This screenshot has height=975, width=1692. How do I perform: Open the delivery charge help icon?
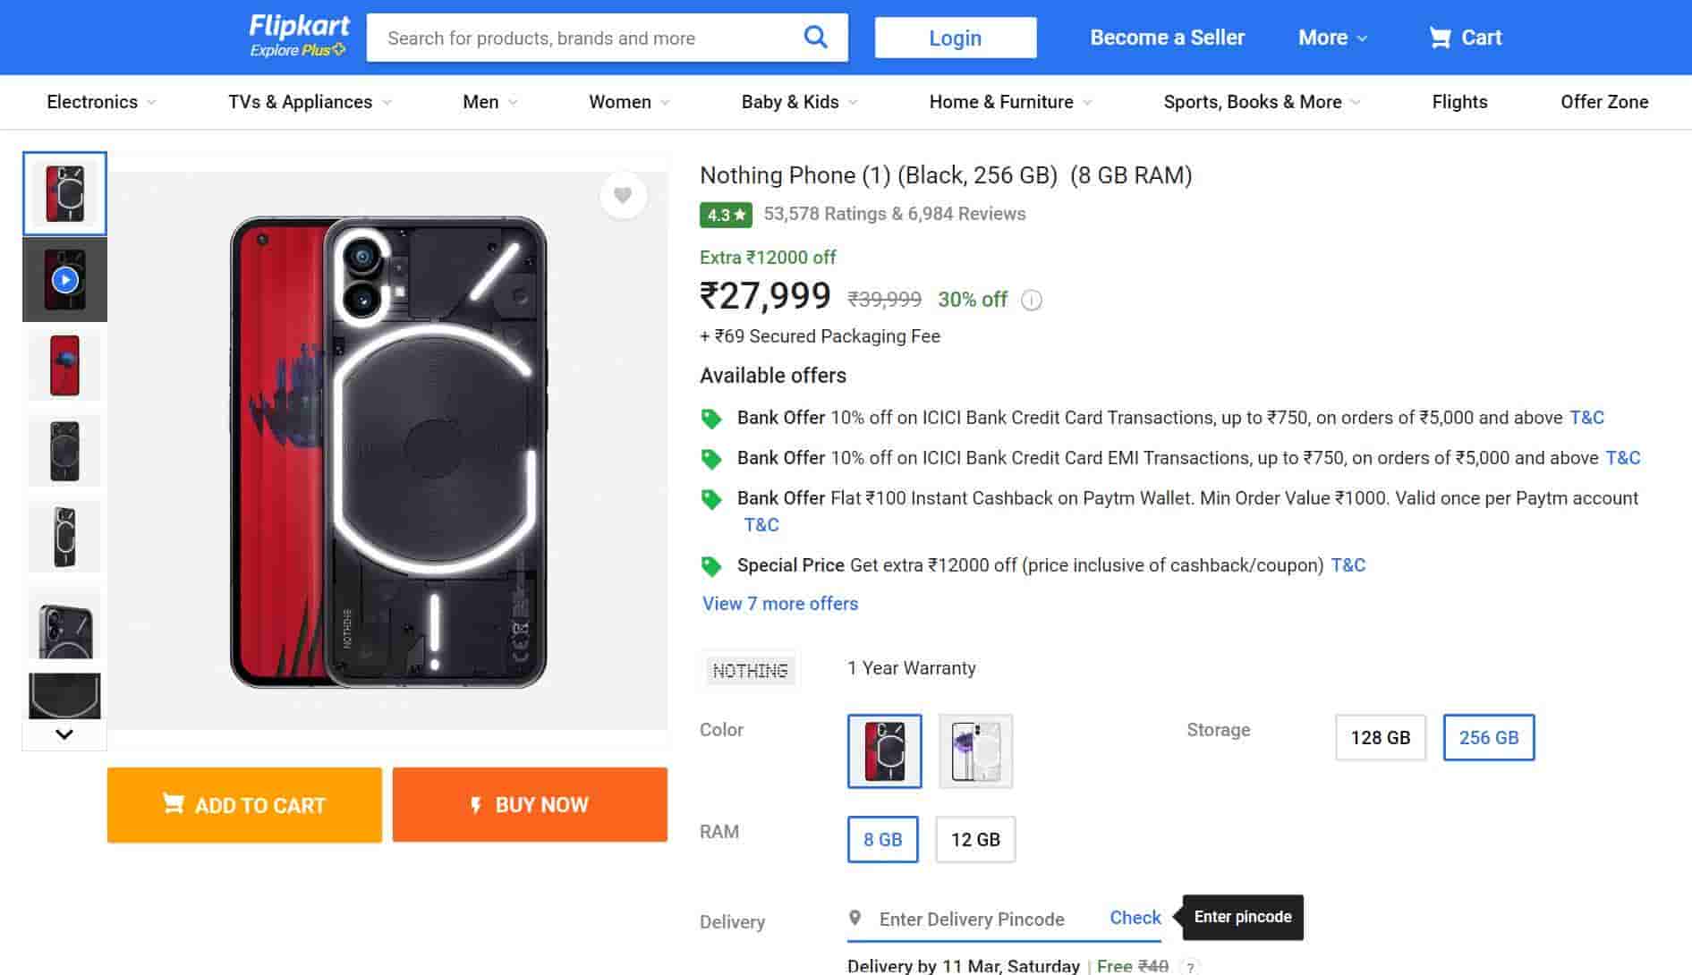1190,967
